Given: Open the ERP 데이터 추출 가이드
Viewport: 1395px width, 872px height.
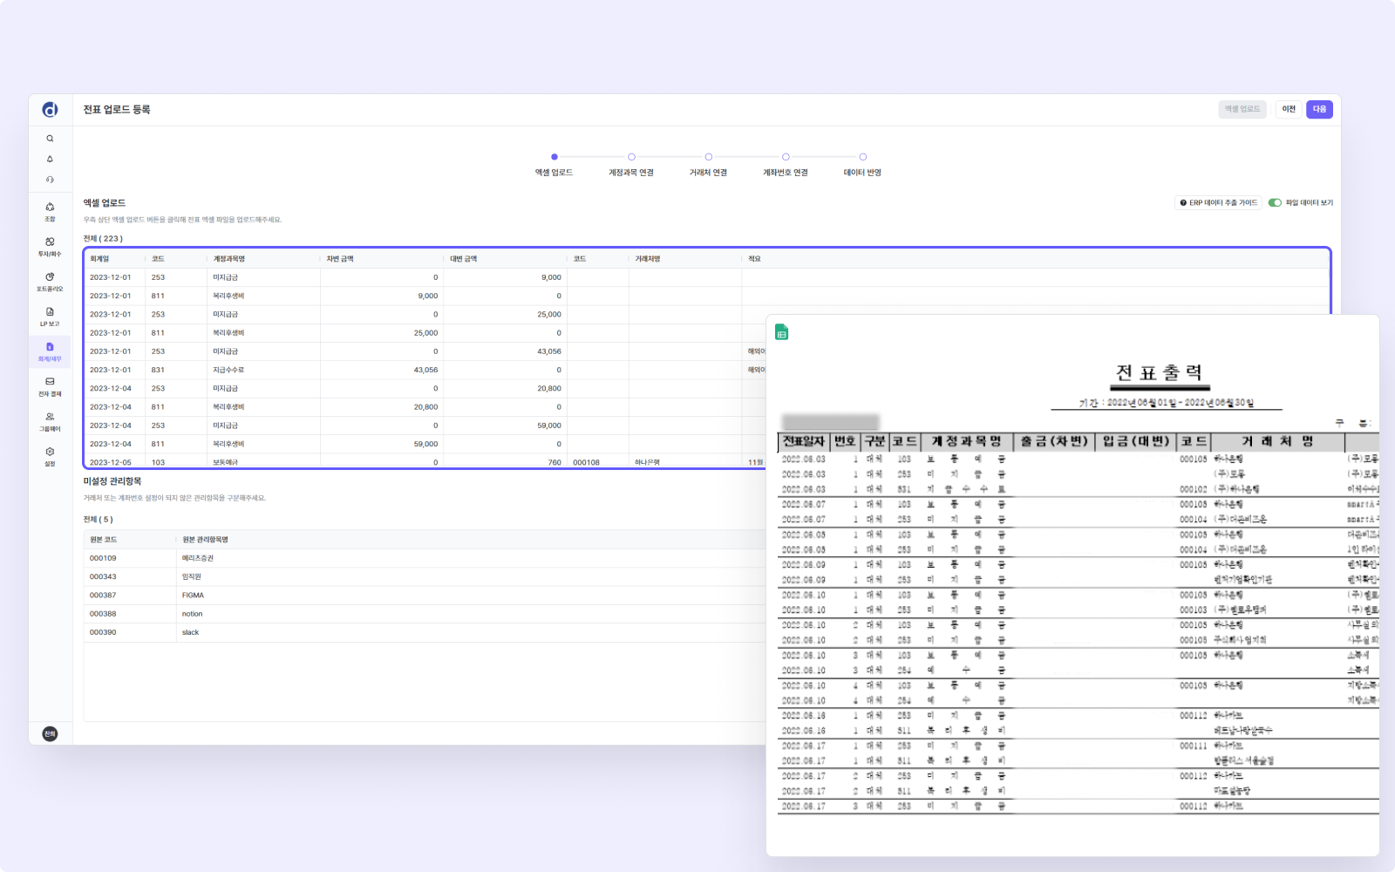Looking at the screenshot, I should (x=1218, y=202).
